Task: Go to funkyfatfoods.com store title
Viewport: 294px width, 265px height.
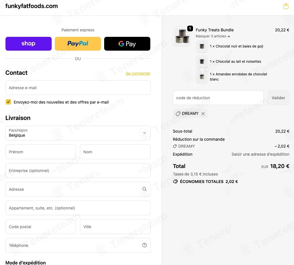Action: coord(31,6)
